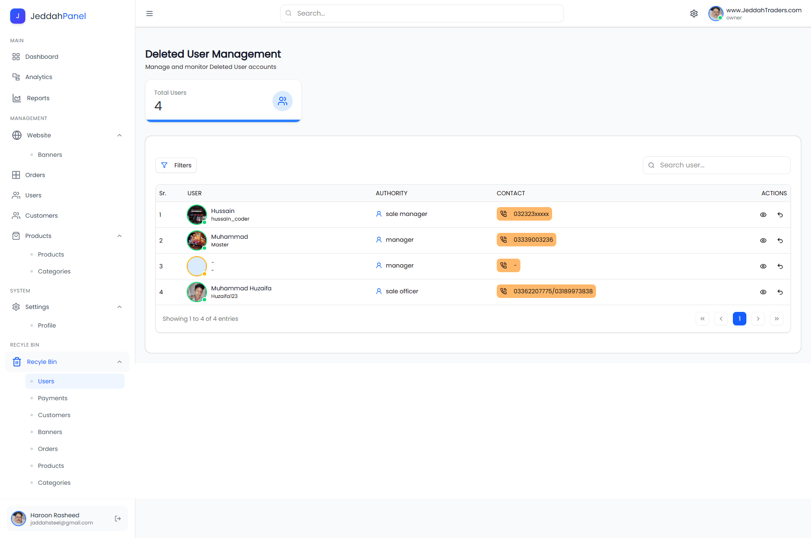
Task: Open Orders in the Management section
Action: pyautogui.click(x=67, y=175)
